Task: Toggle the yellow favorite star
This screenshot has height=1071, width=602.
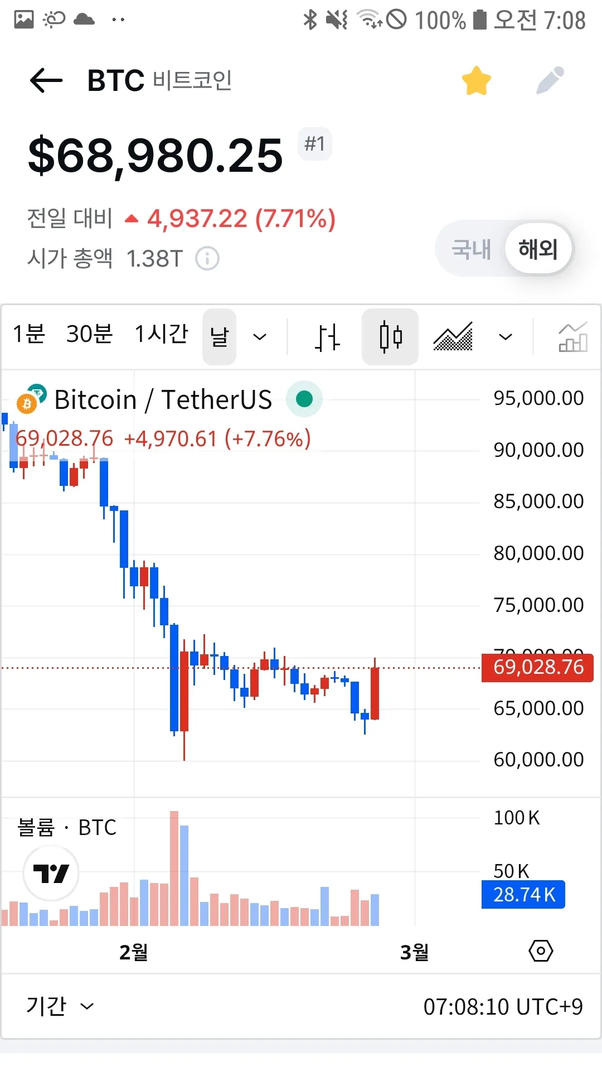Action: coord(477,81)
